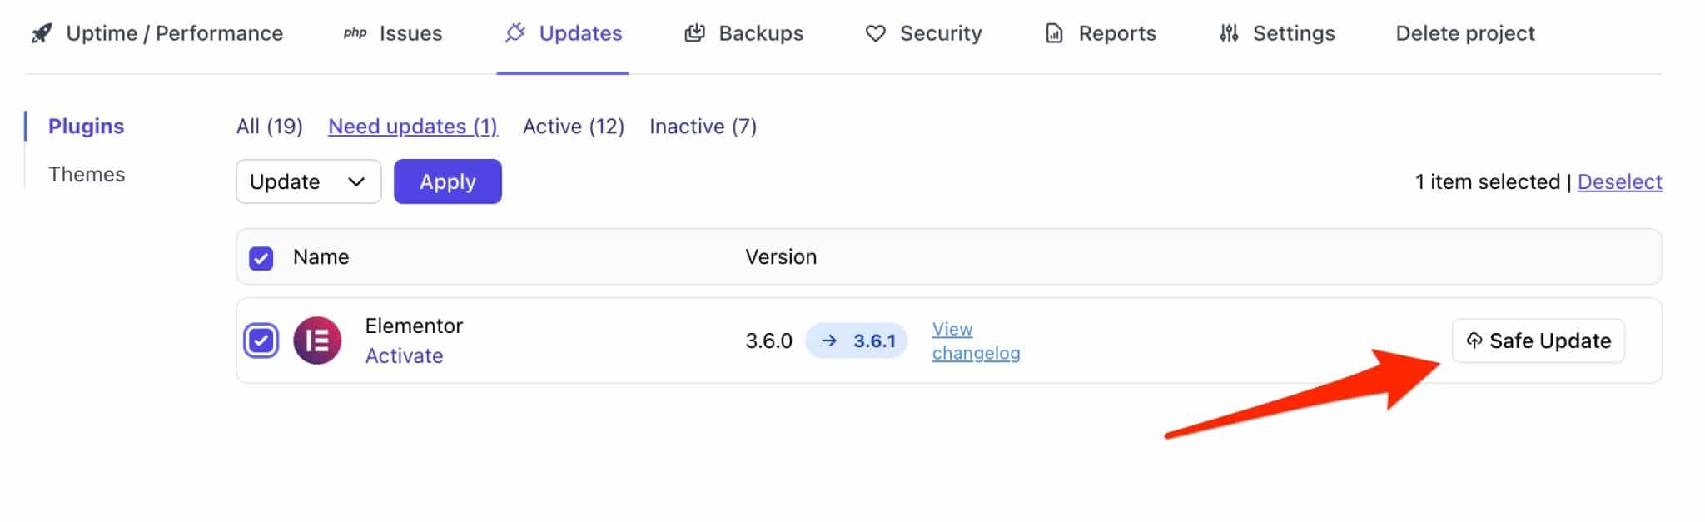The image size is (1705, 522).
Task: Click the plug icon on Updates tab
Action: [x=515, y=33]
